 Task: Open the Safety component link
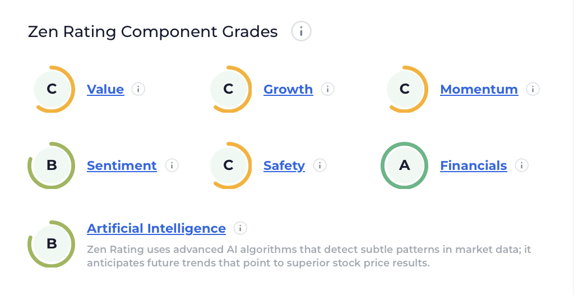(284, 165)
